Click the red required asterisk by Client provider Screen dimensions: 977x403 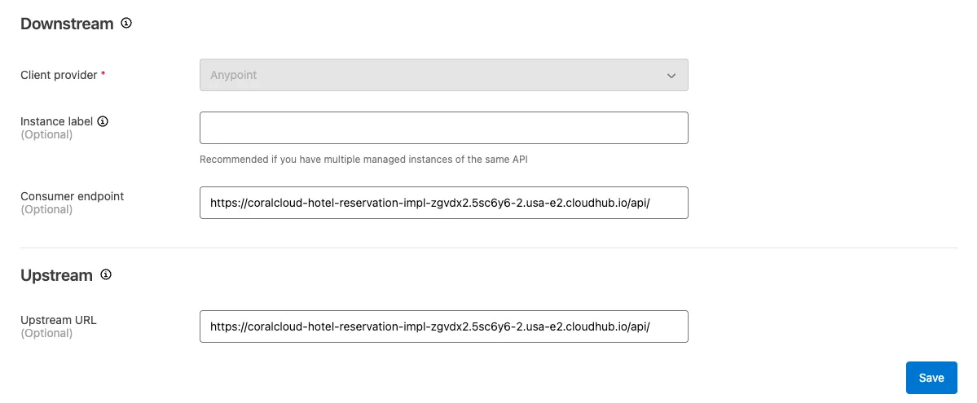tap(103, 74)
